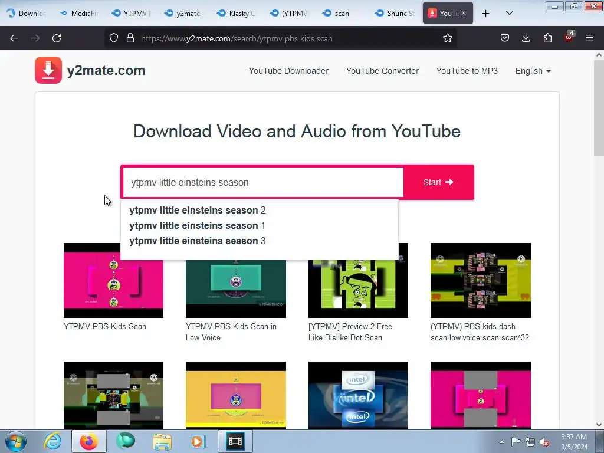Open the extensions puzzle icon
604x453 pixels.
[547, 38]
